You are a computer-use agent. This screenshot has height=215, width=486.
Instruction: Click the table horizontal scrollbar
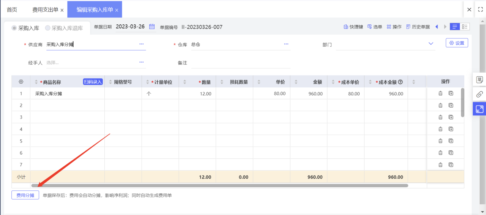219,185
